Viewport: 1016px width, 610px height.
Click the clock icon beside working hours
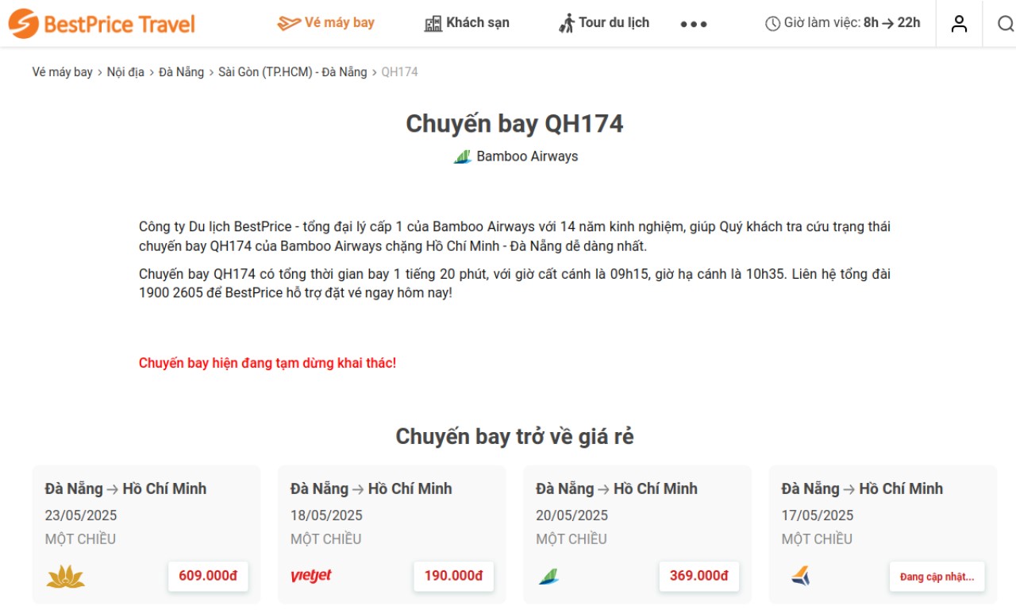[x=772, y=23]
